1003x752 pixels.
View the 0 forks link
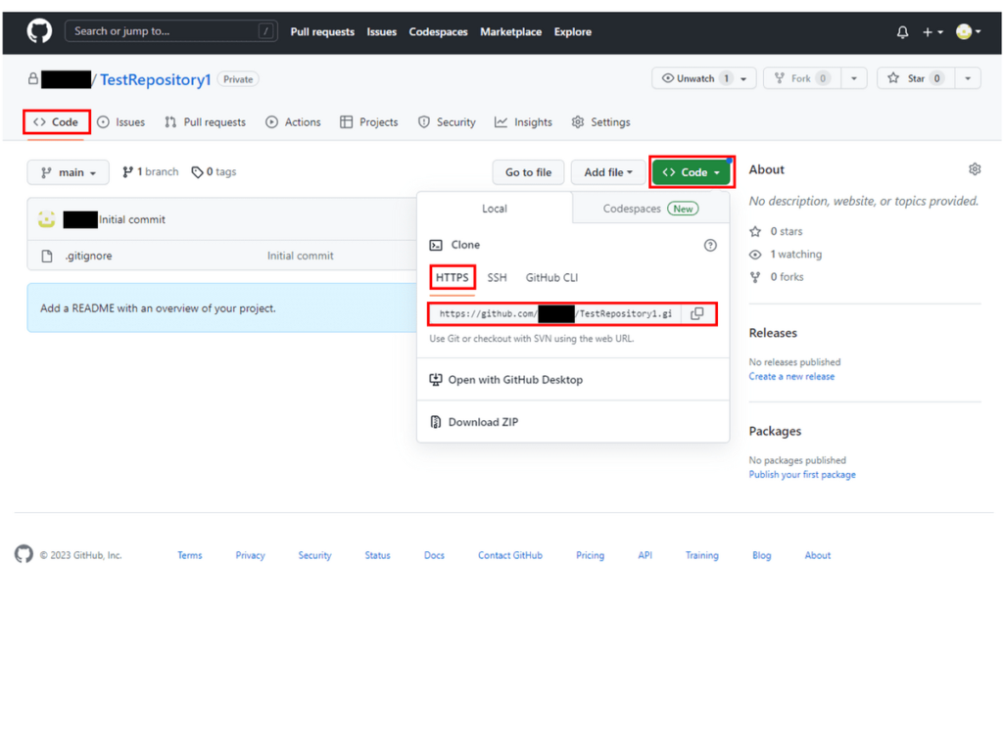click(x=777, y=277)
